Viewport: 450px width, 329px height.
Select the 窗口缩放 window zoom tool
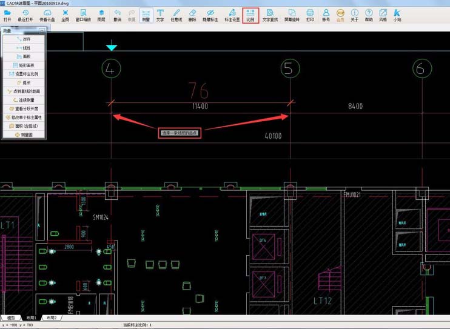(84, 15)
